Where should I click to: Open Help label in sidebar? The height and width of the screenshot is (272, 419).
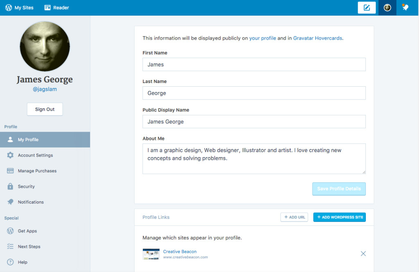23,262
